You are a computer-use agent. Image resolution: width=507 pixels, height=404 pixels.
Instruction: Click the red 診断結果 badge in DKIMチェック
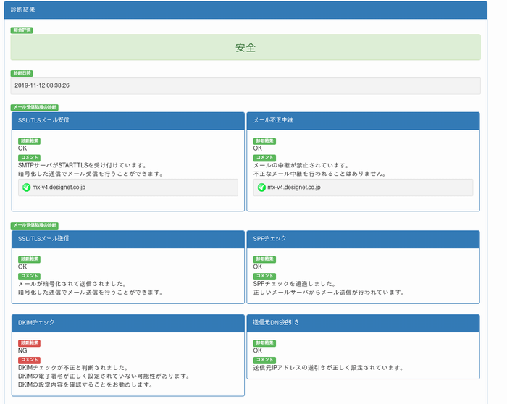click(x=29, y=343)
